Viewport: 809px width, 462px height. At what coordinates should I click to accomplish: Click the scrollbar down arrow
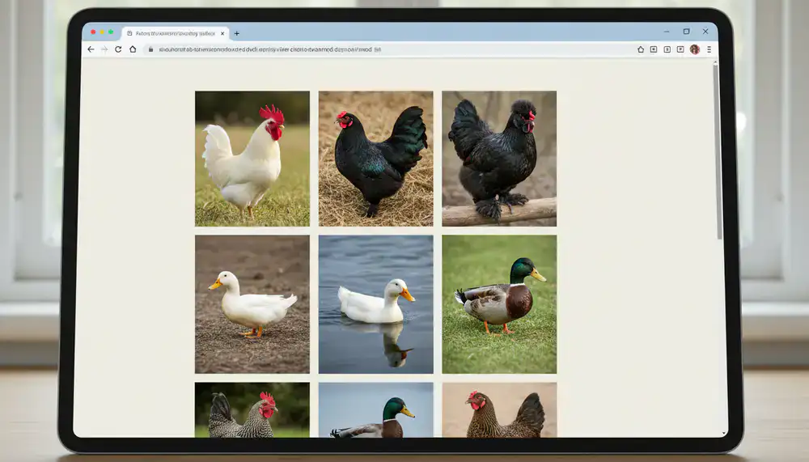click(x=723, y=433)
